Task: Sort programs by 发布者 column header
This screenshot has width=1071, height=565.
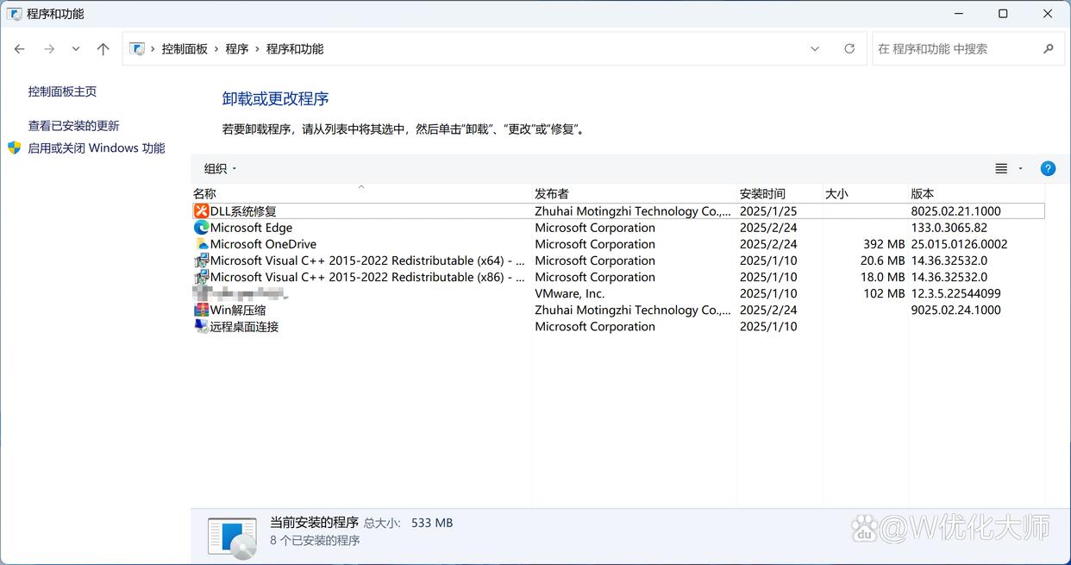Action: [552, 194]
